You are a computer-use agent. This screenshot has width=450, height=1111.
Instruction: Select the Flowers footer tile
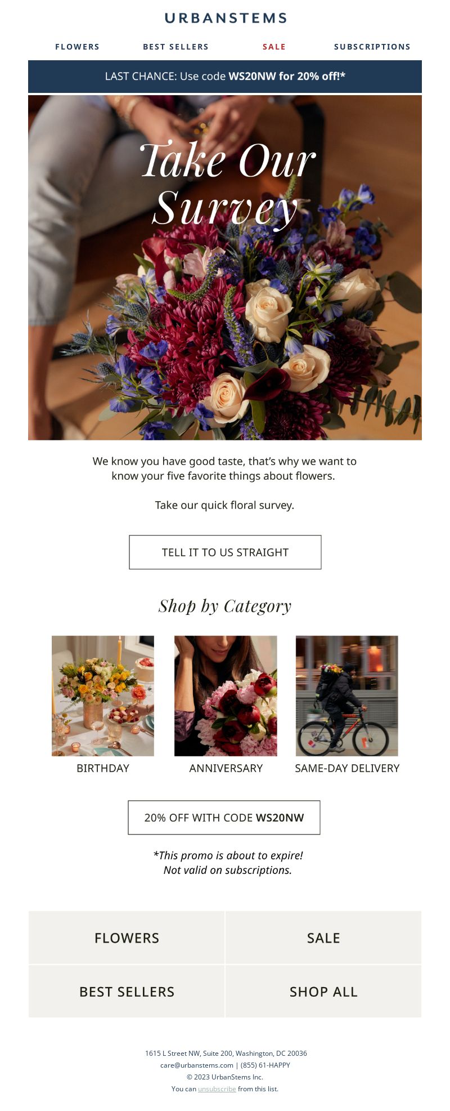[127, 938]
